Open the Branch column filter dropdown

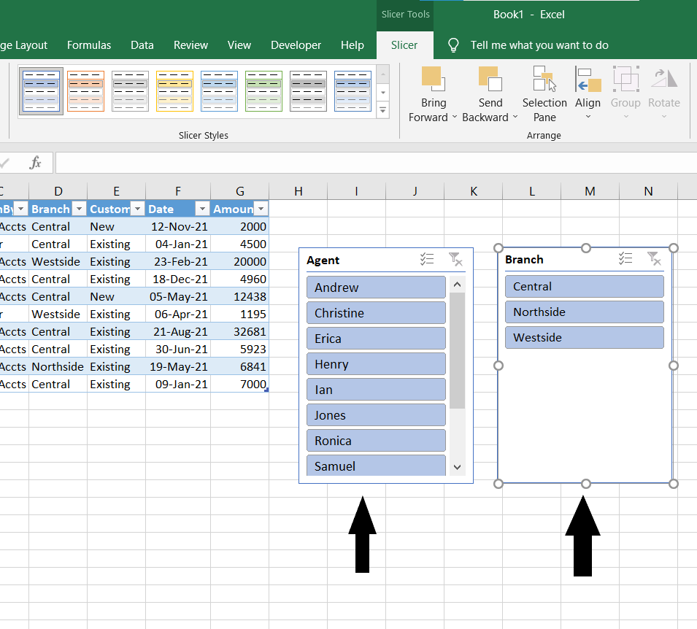tap(80, 209)
